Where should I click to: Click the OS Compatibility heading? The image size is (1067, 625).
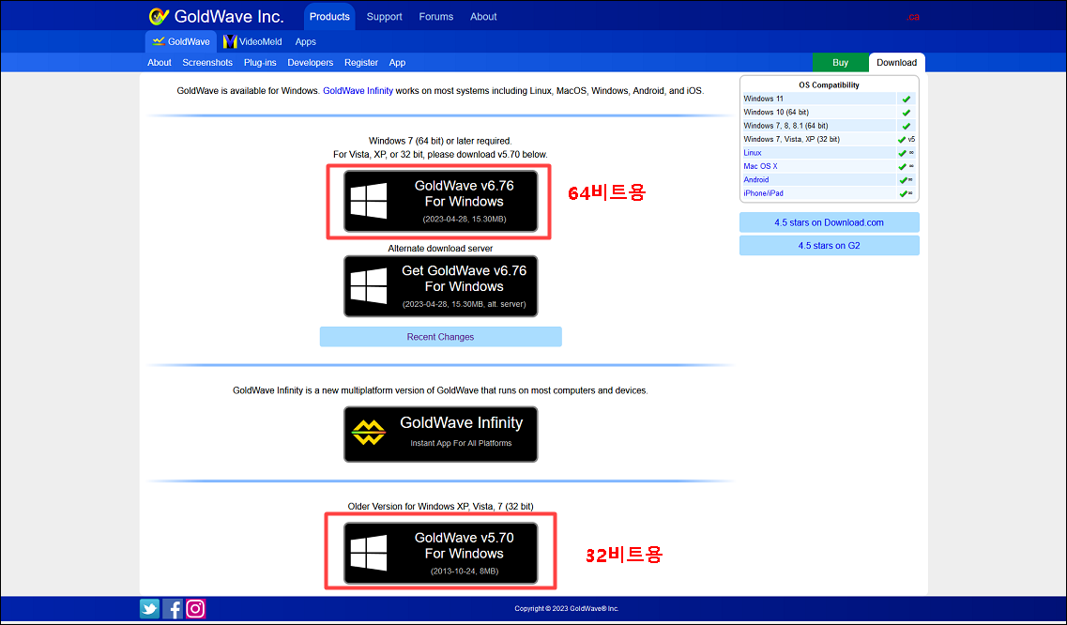pyautogui.click(x=829, y=85)
